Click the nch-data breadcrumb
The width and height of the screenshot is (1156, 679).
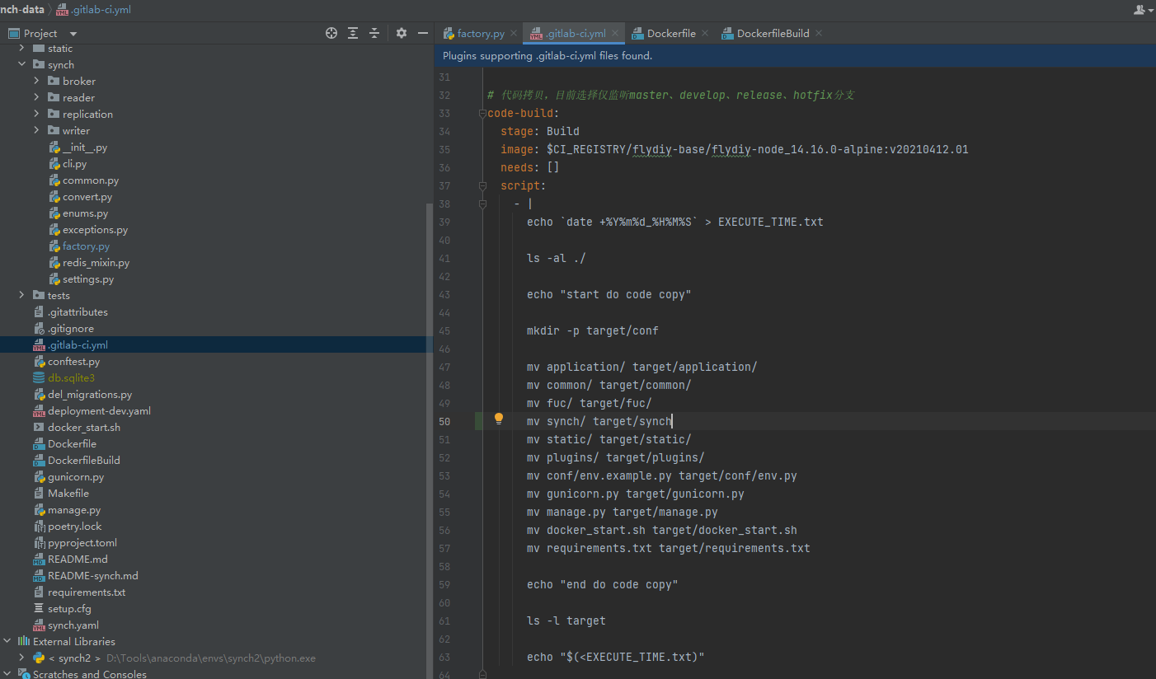(22, 9)
